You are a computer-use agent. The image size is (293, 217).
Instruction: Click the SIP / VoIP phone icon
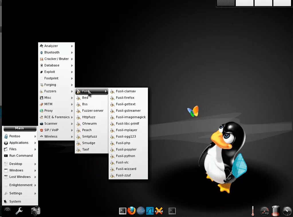(x=42, y=130)
